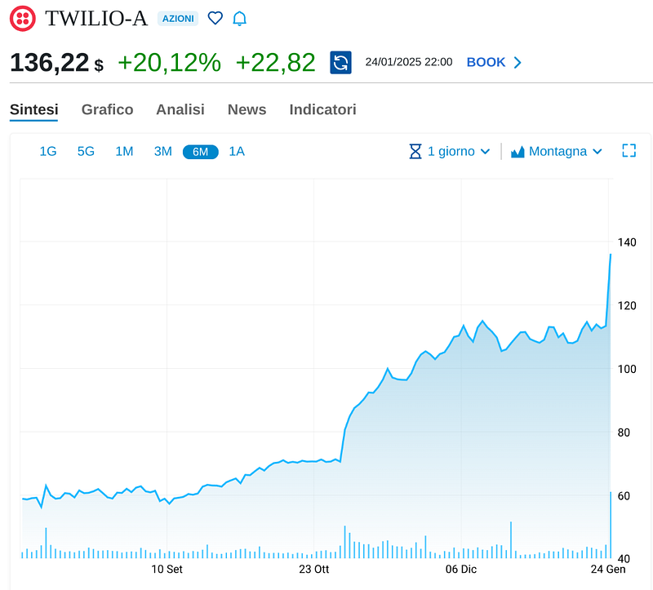Click the mountain chart type icon
This screenshot has width=653, height=590.
pyautogui.click(x=518, y=152)
